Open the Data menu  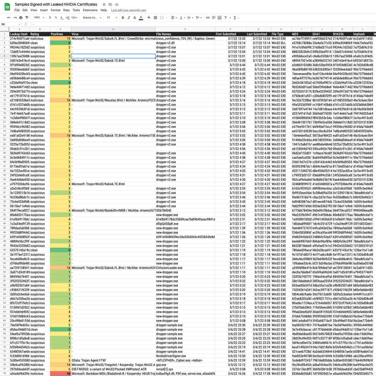(x=66, y=10)
